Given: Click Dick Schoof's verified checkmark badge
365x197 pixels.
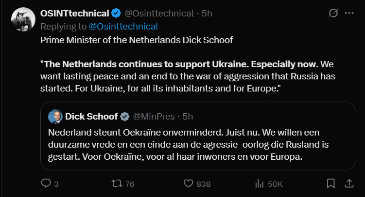Looking at the screenshot, I should (x=124, y=117).
